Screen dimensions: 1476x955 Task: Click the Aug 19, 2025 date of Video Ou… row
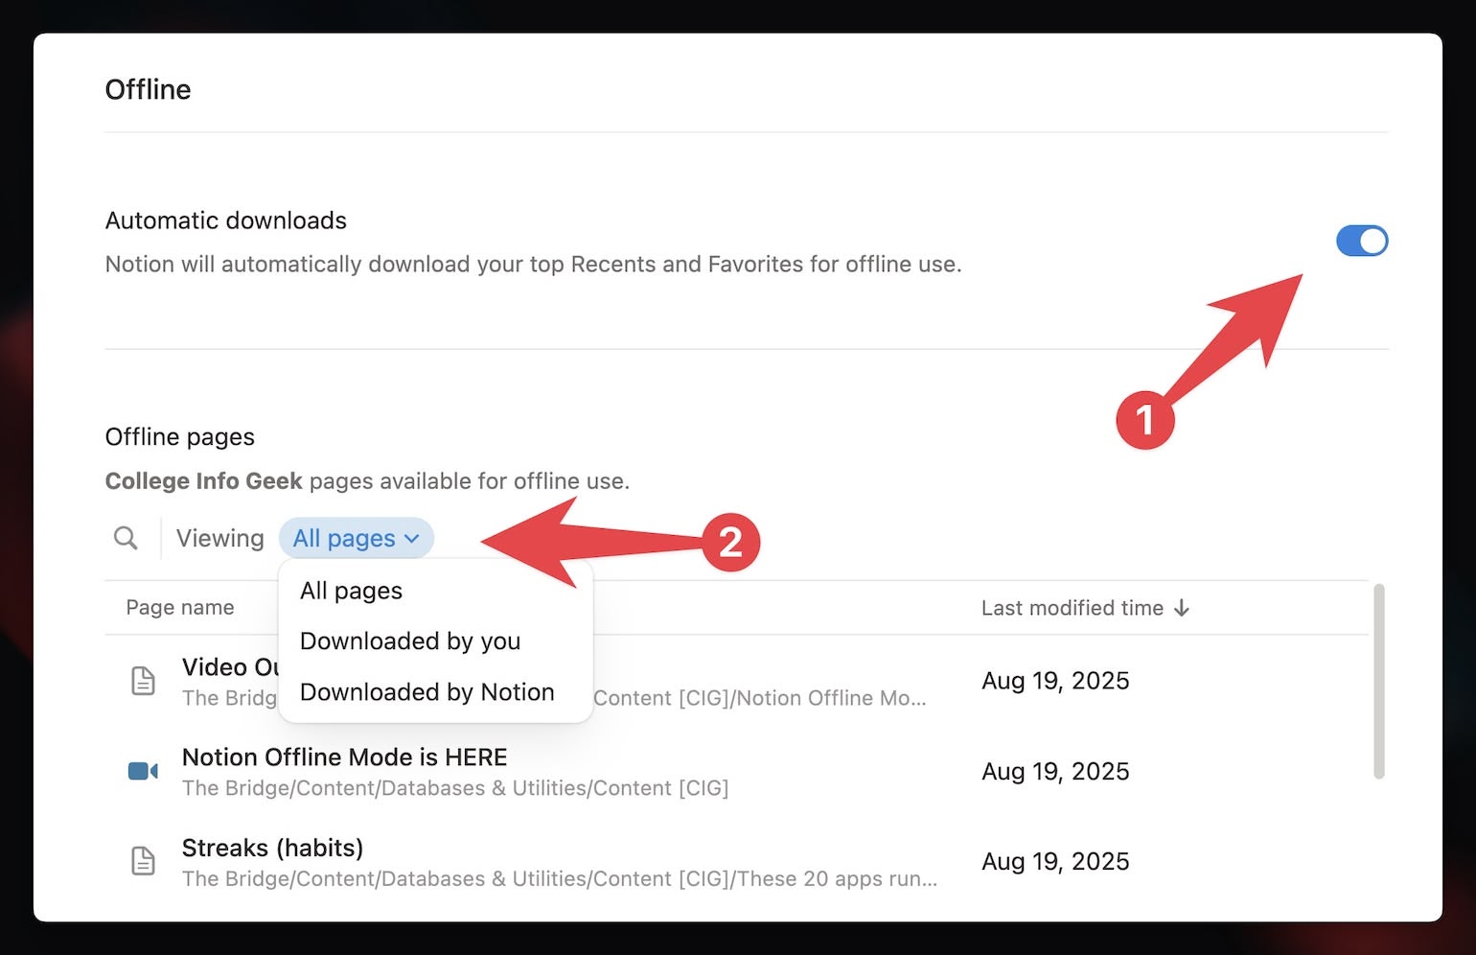click(x=1055, y=681)
